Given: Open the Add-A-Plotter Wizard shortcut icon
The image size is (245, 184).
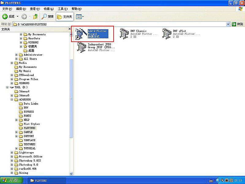Looking at the screenshot, I should [81, 34].
